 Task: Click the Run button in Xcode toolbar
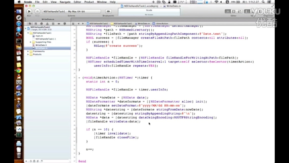[x=29, y=11]
